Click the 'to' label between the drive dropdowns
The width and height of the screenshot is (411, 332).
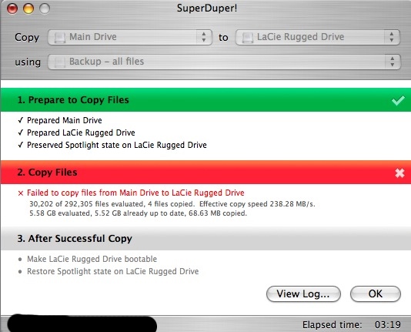pos(223,38)
